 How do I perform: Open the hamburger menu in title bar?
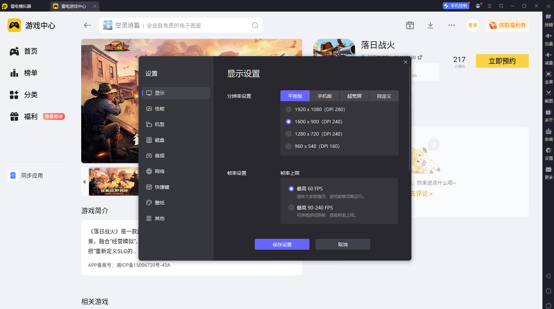490,6
